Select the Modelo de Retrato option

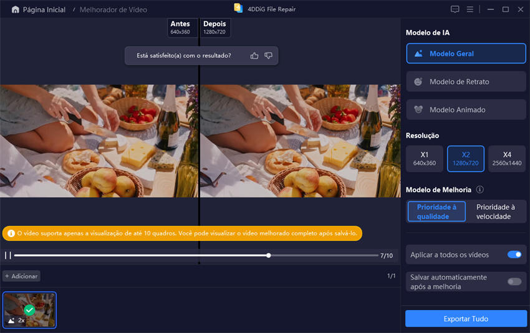[466, 82]
